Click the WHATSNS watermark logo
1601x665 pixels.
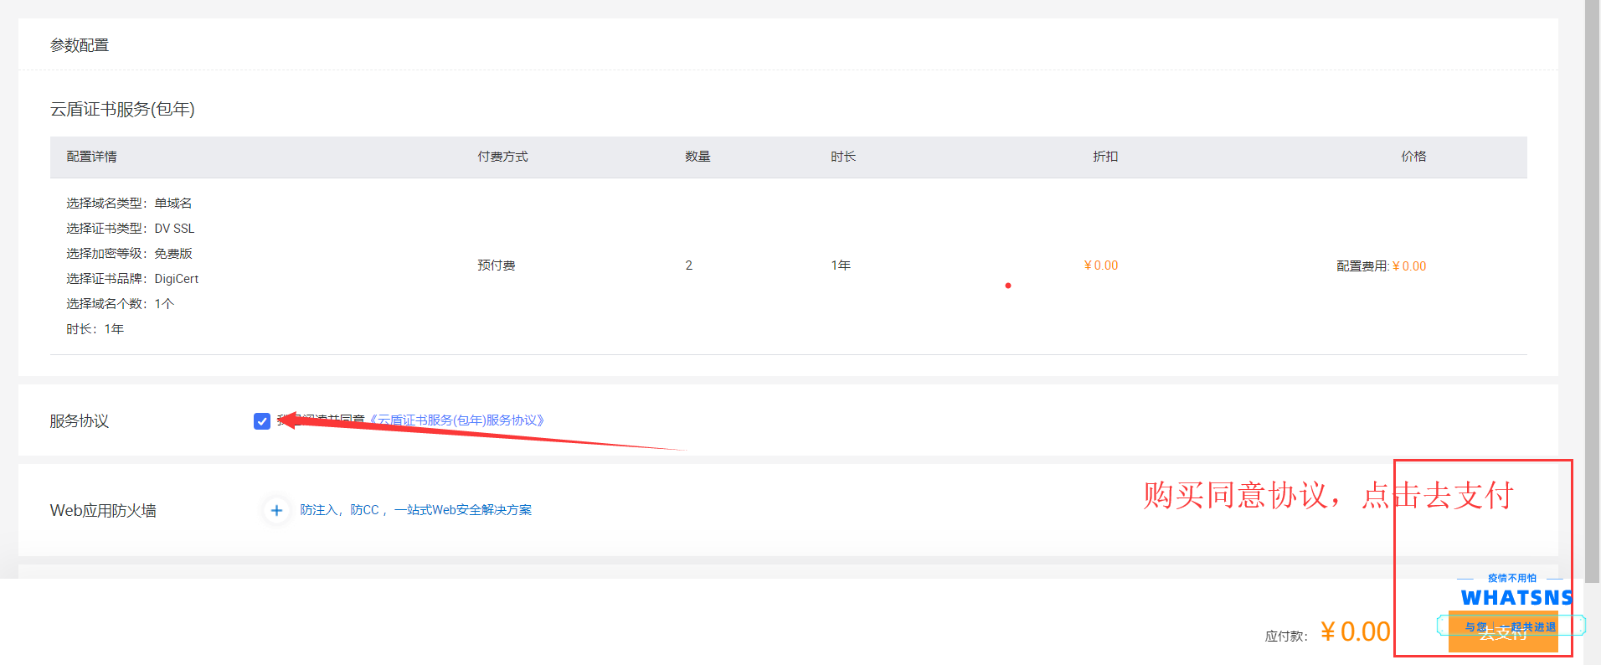[1516, 598]
